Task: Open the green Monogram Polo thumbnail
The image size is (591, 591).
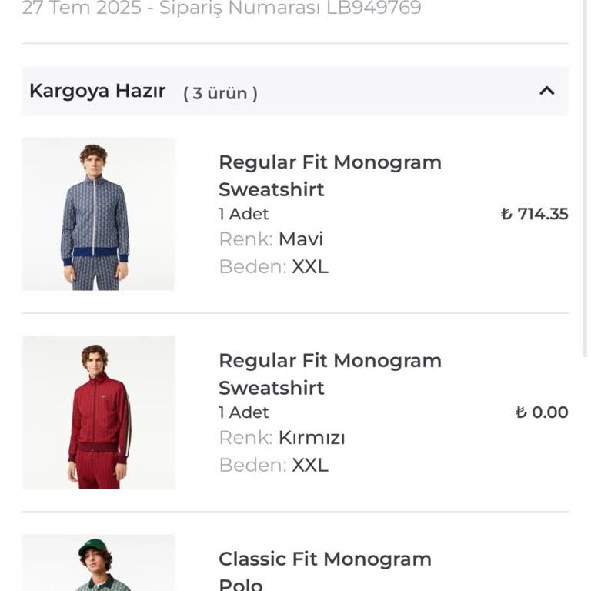Action: point(98,563)
